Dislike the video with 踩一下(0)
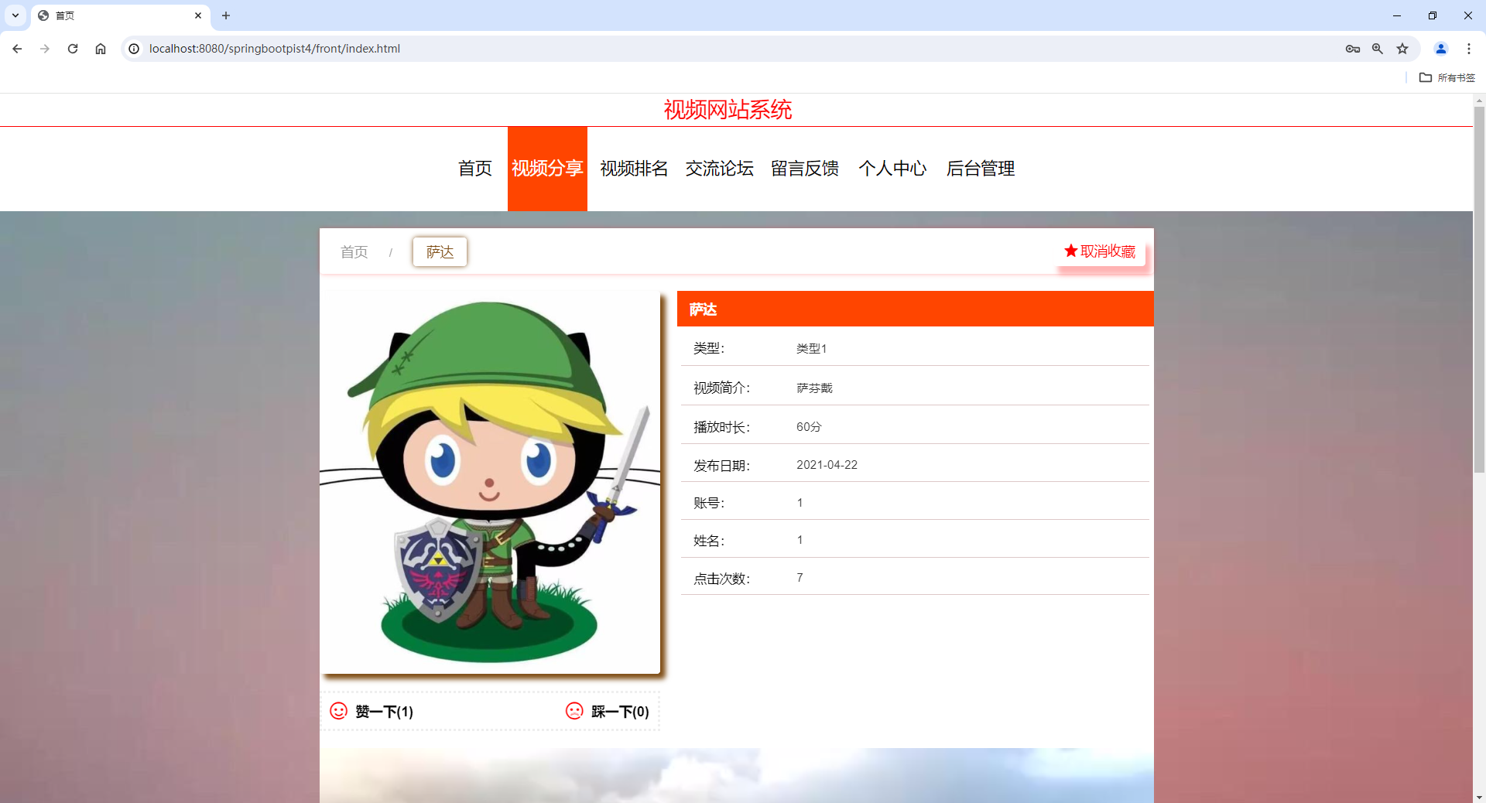The width and height of the screenshot is (1486, 803). pyautogui.click(x=608, y=712)
